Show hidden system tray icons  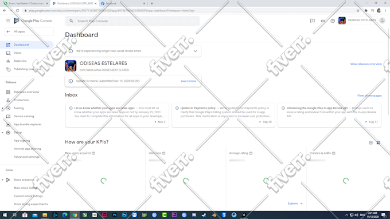pos(346,215)
